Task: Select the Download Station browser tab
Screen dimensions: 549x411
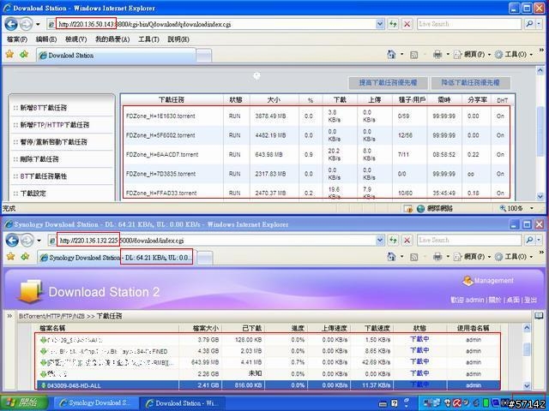Action: (x=116, y=55)
